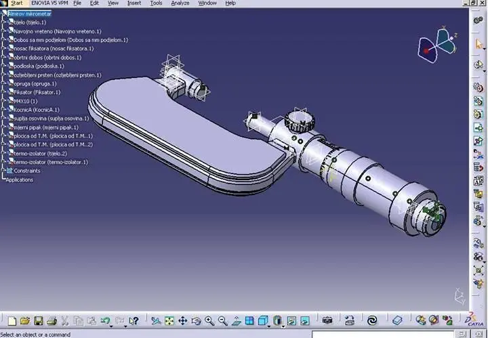The height and width of the screenshot is (338, 488).
Task: Switch to isometric quick view
Action: tap(263, 320)
